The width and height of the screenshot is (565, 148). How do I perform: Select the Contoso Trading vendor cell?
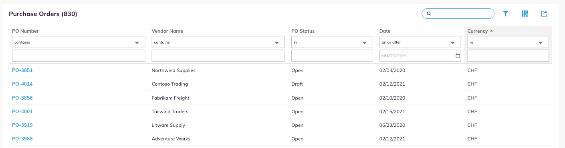click(x=170, y=84)
